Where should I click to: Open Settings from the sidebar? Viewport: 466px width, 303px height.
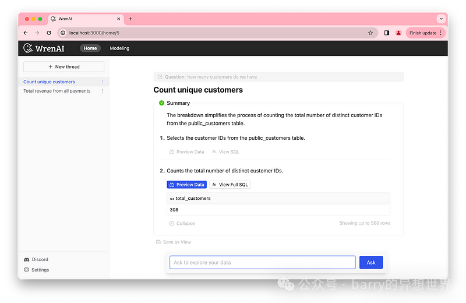36,270
